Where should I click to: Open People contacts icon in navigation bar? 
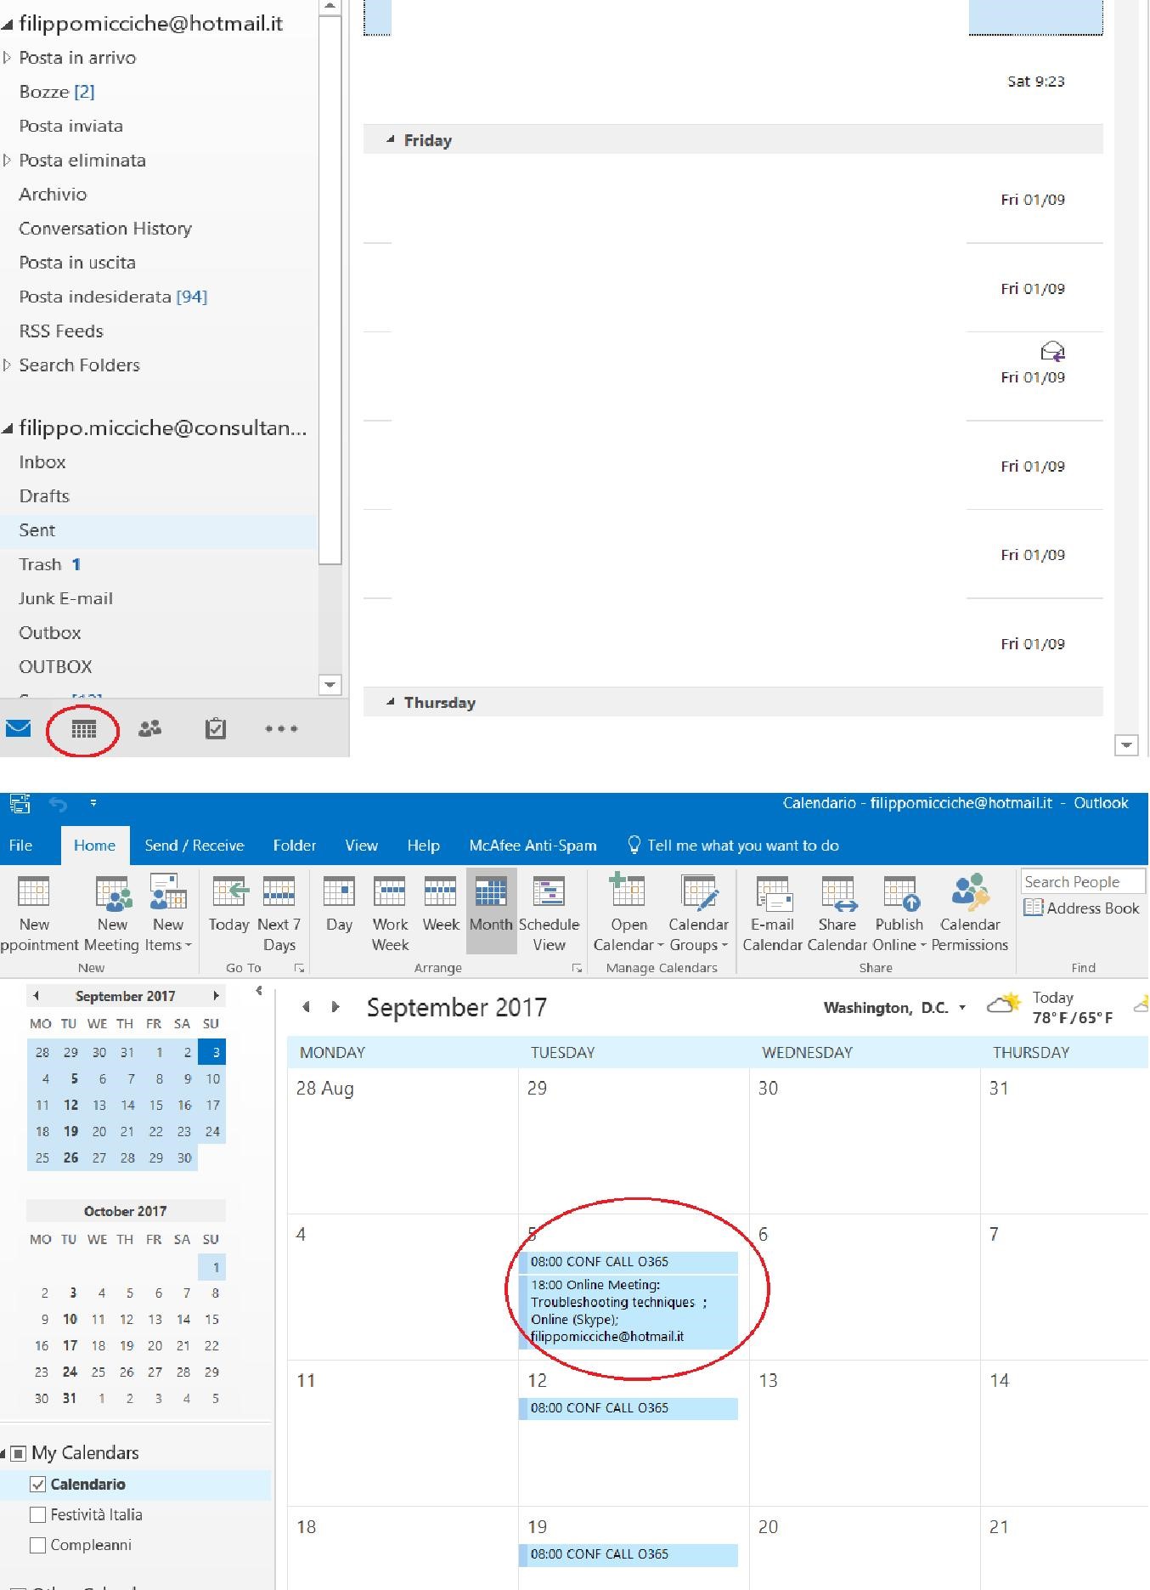pyautogui.click(x=149, y=728)
